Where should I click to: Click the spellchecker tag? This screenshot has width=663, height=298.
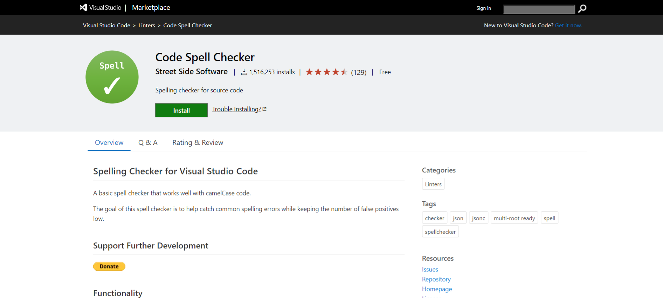click(440, 232)
